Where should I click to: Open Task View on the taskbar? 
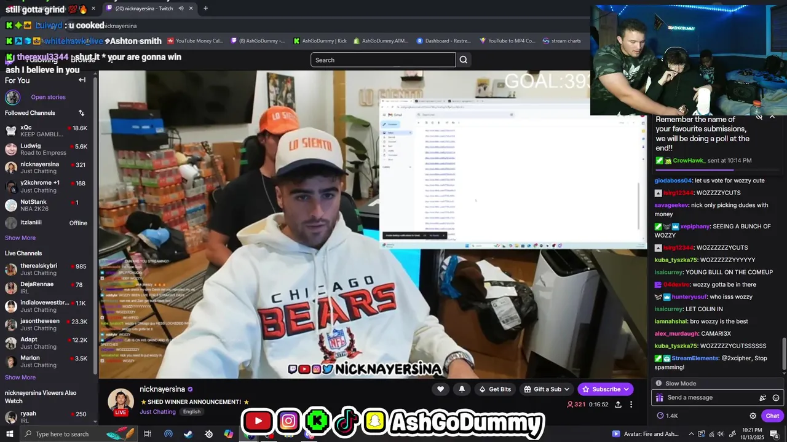click(x=148, y=434)
